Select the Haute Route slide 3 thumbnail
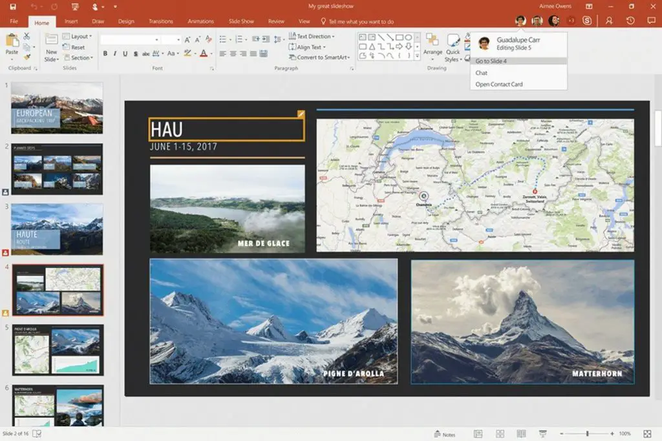This screenshot has width=662, height=441. point(57,229)
